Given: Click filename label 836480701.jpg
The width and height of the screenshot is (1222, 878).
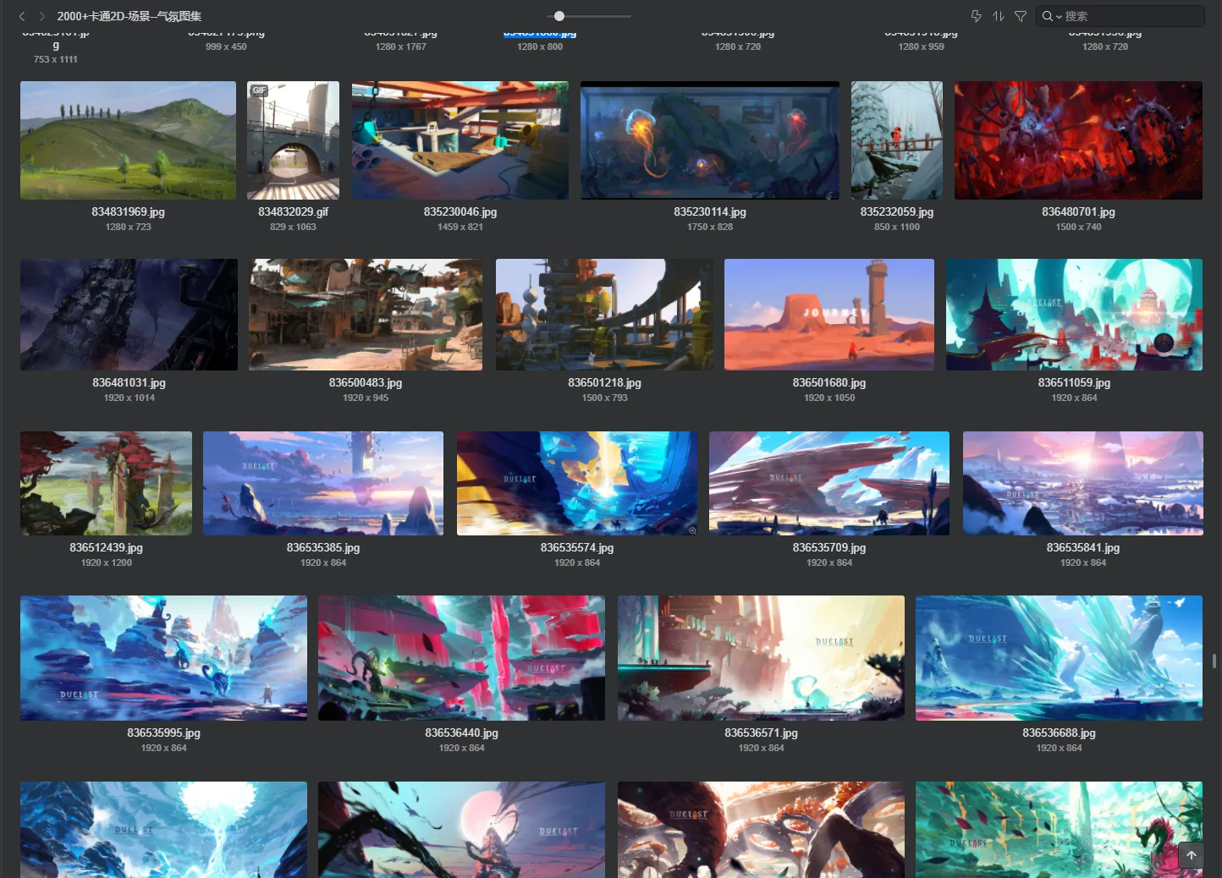Looking at the screenshot, I should coord(1078,212).
